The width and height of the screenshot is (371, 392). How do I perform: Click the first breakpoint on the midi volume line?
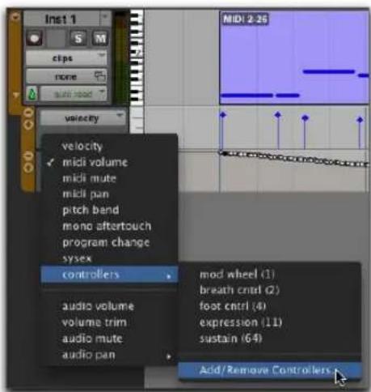(x=221, y=153)
